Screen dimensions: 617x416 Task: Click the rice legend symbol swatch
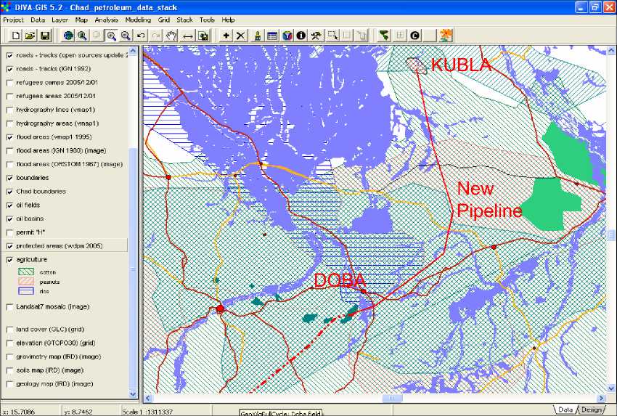(x=25, y=291)
